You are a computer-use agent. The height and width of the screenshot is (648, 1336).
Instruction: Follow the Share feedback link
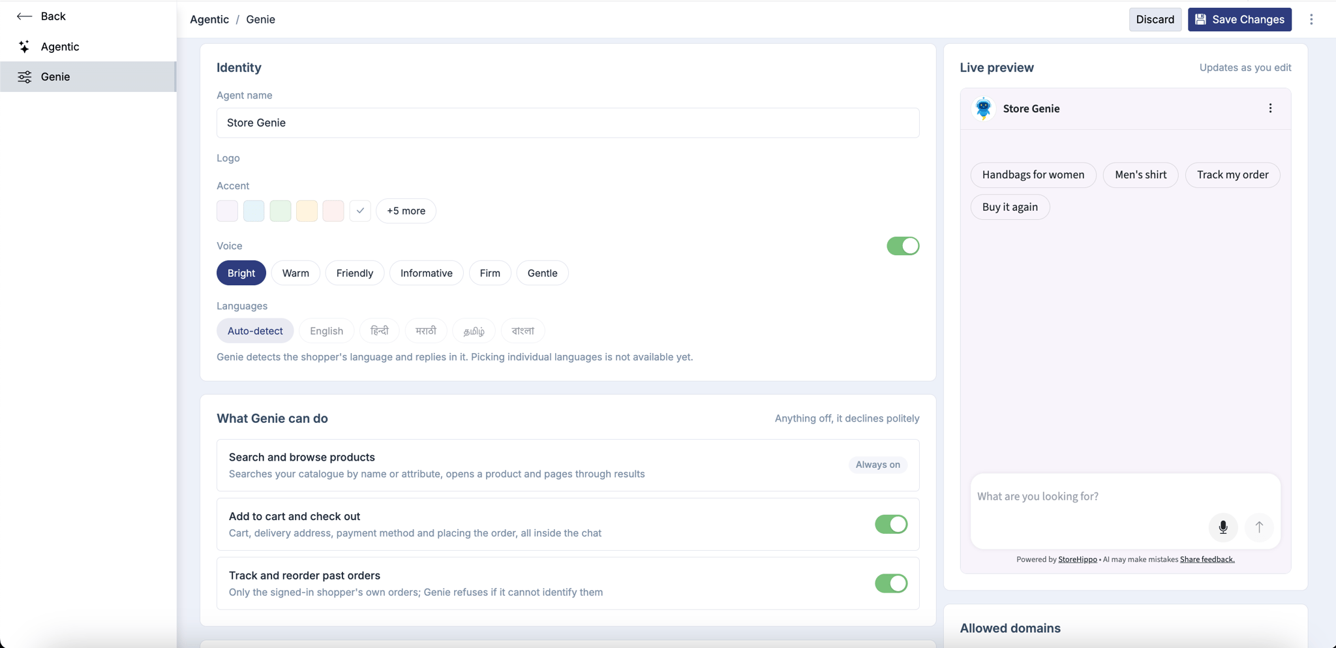(x=1207, y=559)
